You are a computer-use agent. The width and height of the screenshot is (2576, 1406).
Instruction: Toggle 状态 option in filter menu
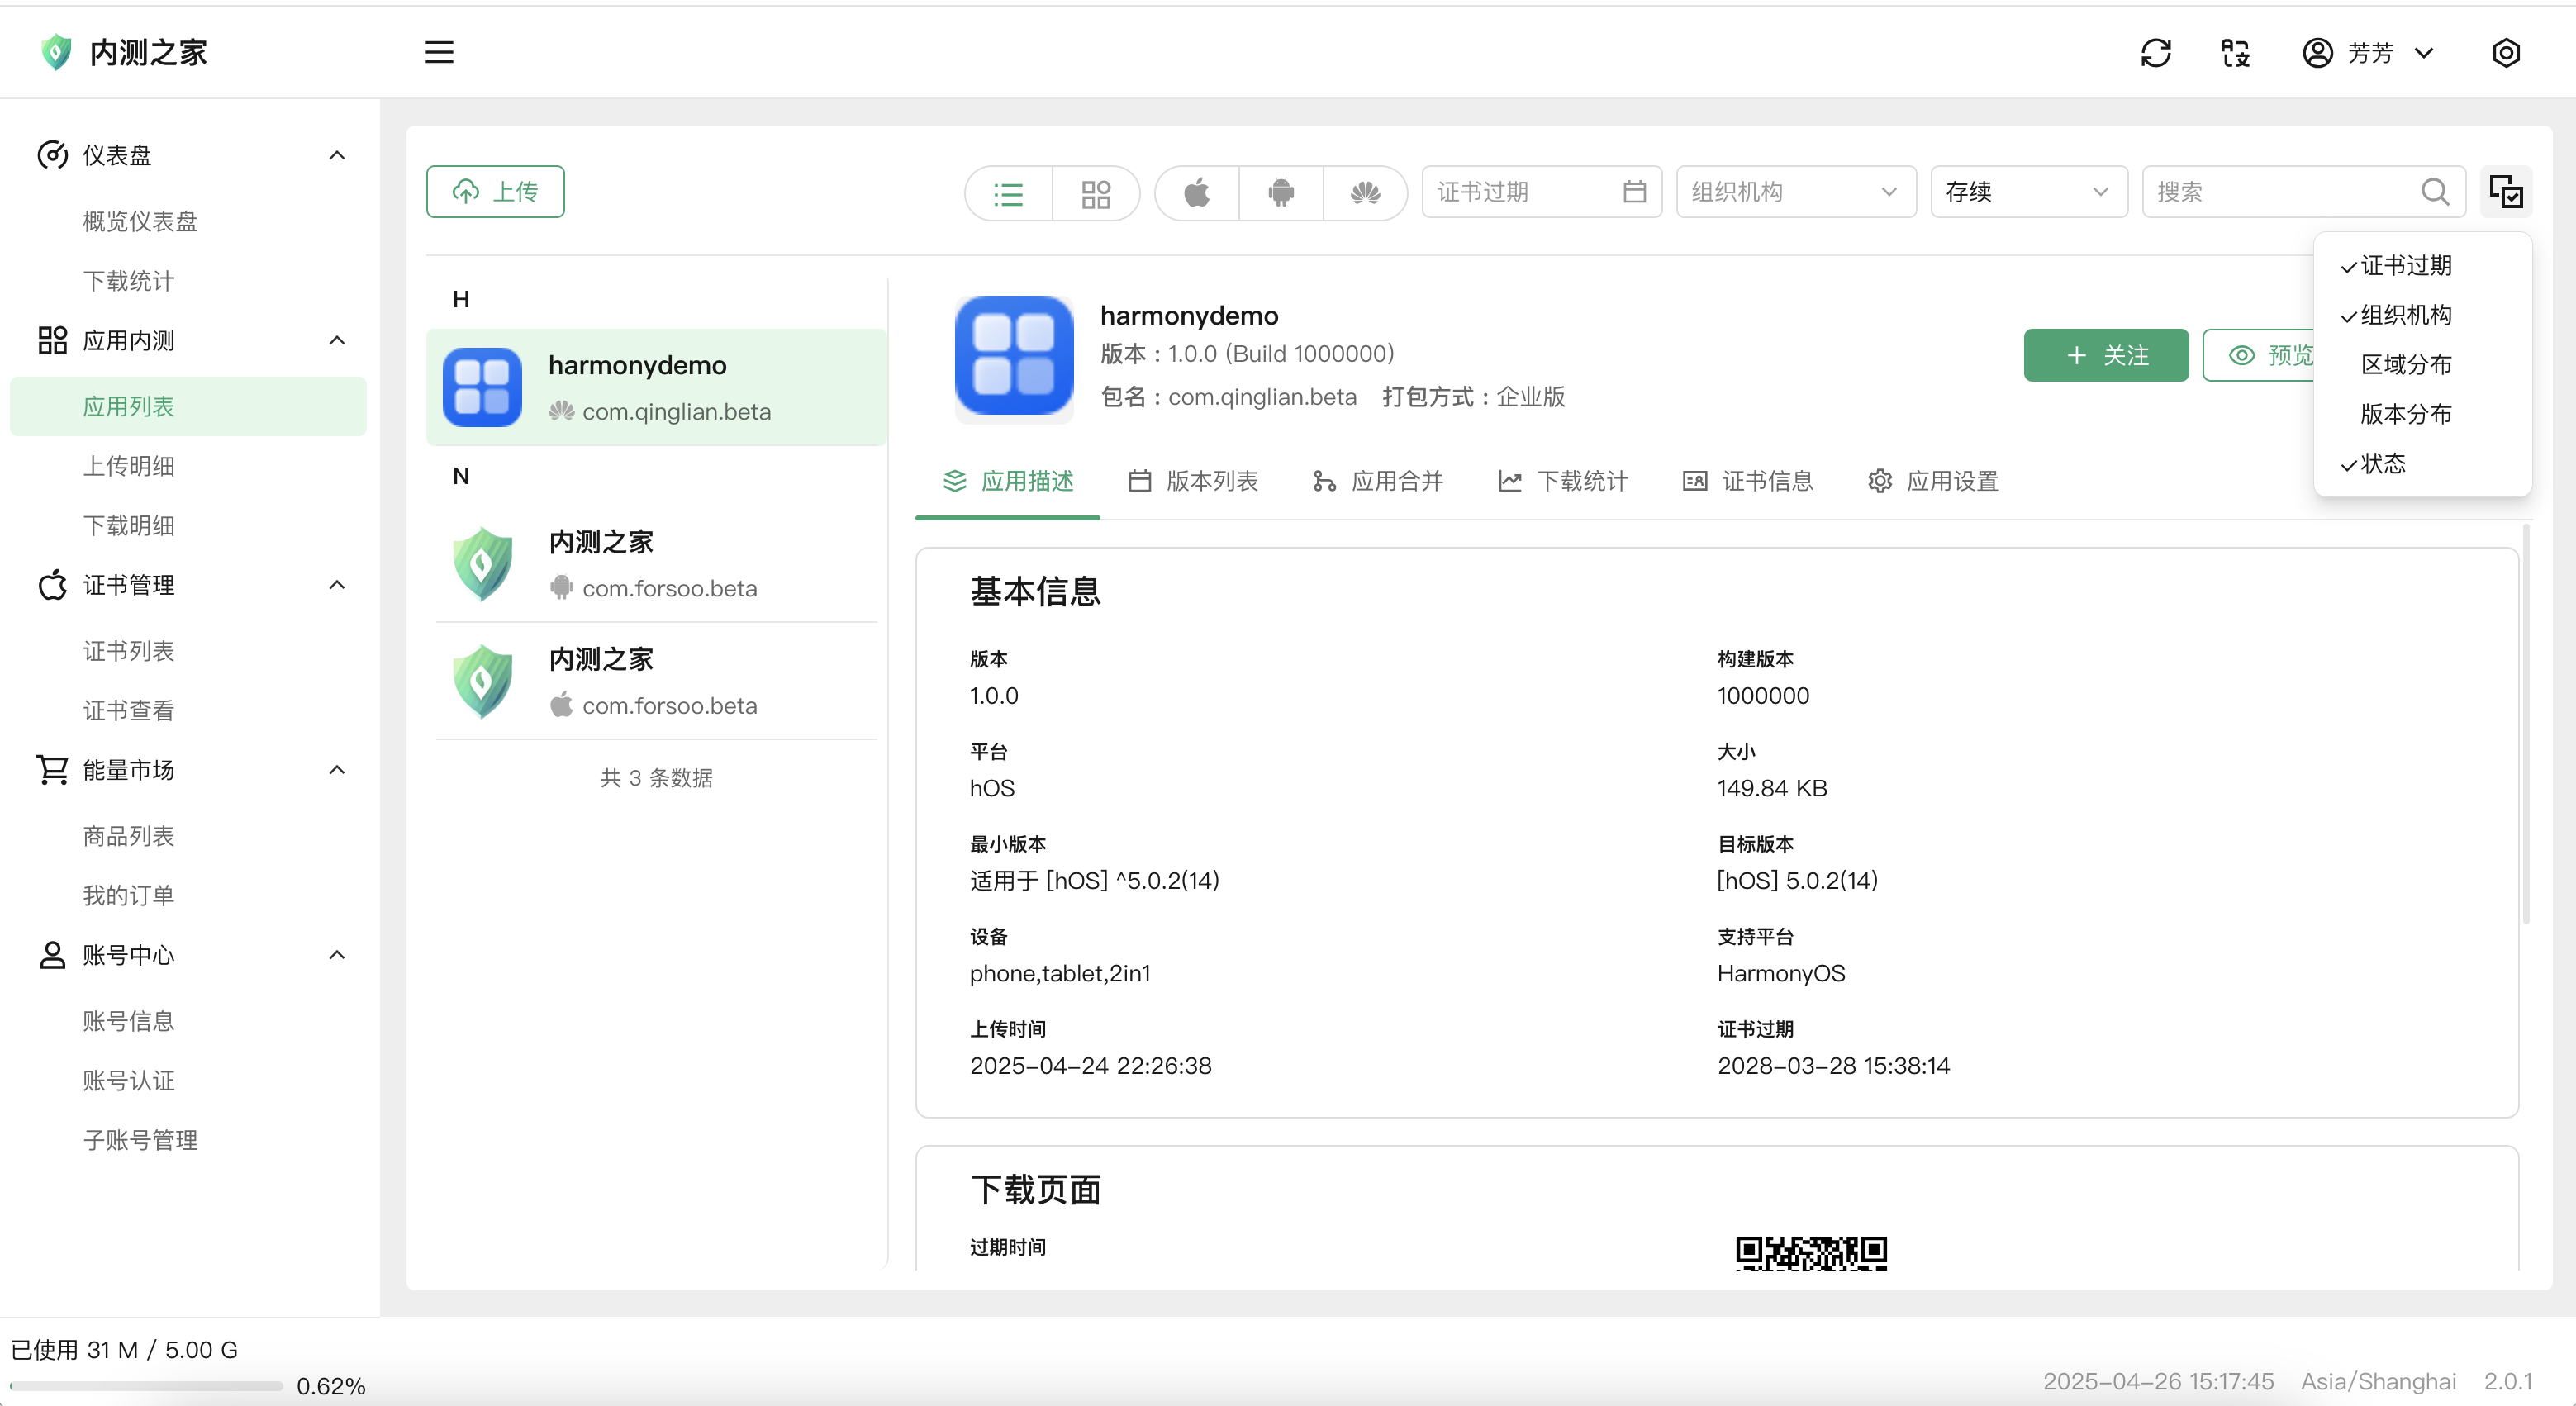(x=2383, y=464)
